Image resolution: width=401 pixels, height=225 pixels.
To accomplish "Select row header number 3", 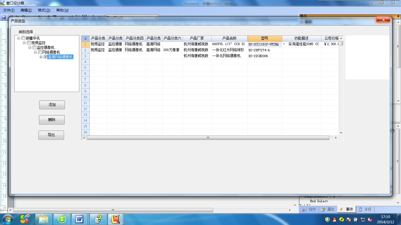I will click(x=85, y=56).
